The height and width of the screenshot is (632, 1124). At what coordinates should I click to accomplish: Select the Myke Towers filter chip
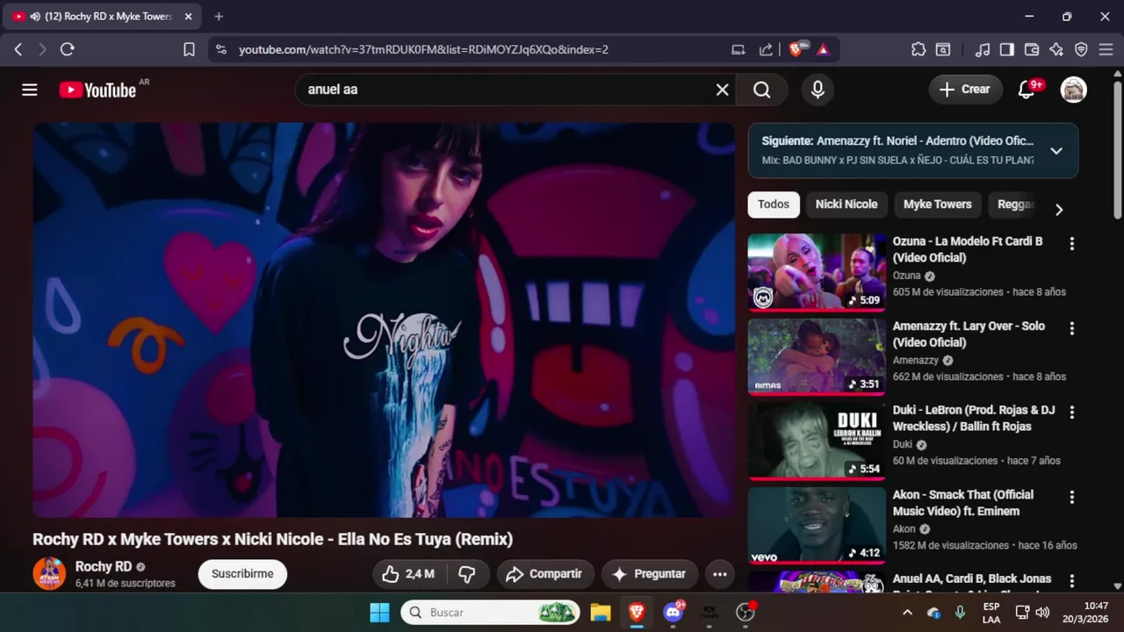tap(938, 205)
